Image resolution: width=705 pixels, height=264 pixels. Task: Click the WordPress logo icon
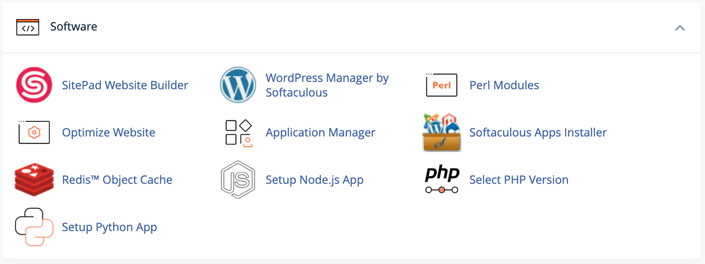tap(238, 85)
